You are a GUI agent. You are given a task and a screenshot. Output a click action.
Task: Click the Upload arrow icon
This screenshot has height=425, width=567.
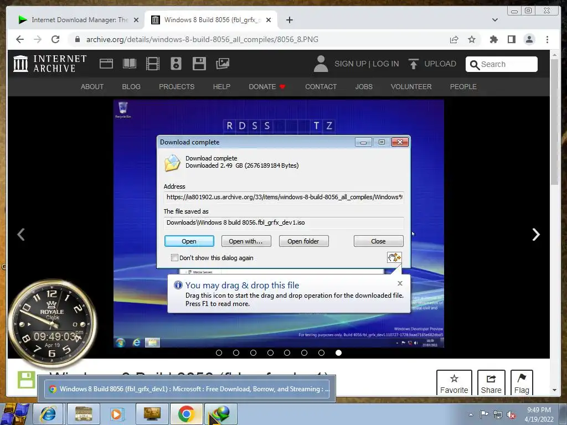pos(413,64)
